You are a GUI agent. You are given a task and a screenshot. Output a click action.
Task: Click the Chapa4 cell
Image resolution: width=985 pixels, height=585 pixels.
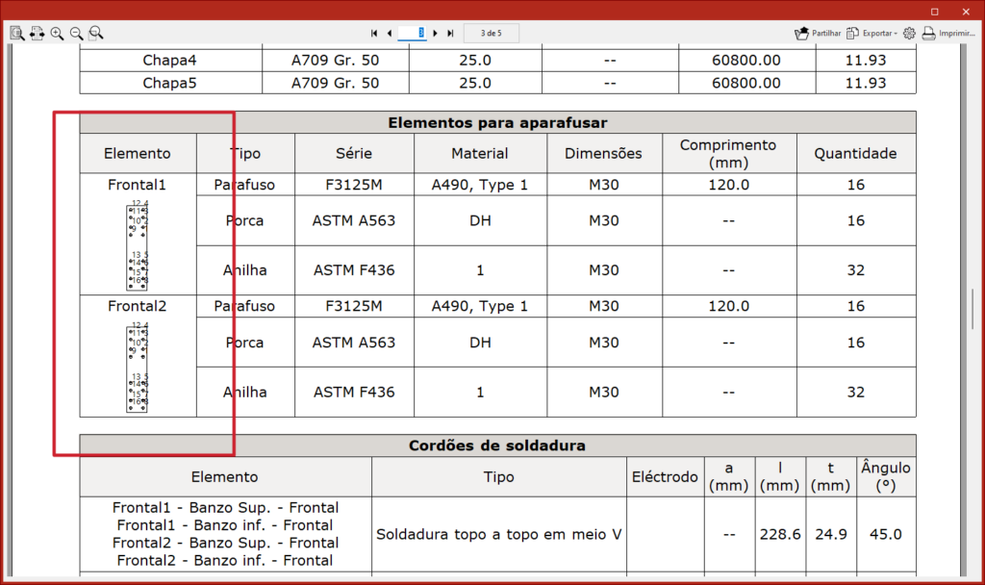point(169,61)
